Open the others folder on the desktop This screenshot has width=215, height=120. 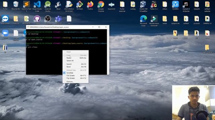pos(165,5)
